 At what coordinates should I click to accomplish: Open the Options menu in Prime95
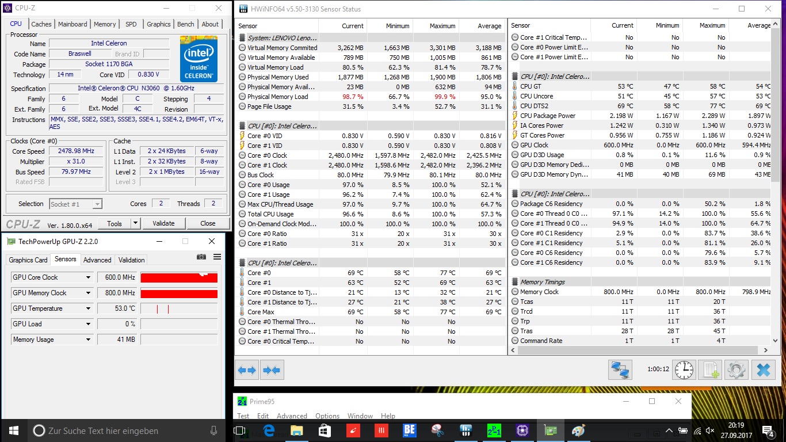[x=327, y=416]
